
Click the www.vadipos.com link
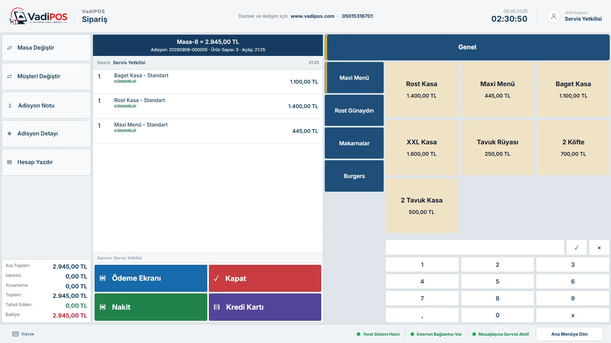312,16
